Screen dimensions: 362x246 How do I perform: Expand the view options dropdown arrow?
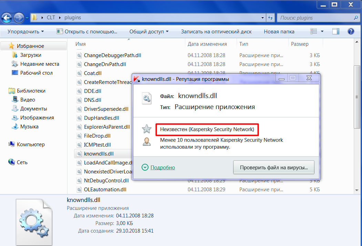click(x=322, y=31)
